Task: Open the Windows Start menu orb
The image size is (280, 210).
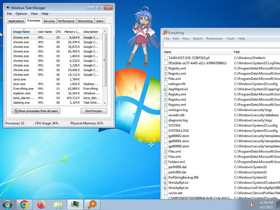Action: click(7, 205)
